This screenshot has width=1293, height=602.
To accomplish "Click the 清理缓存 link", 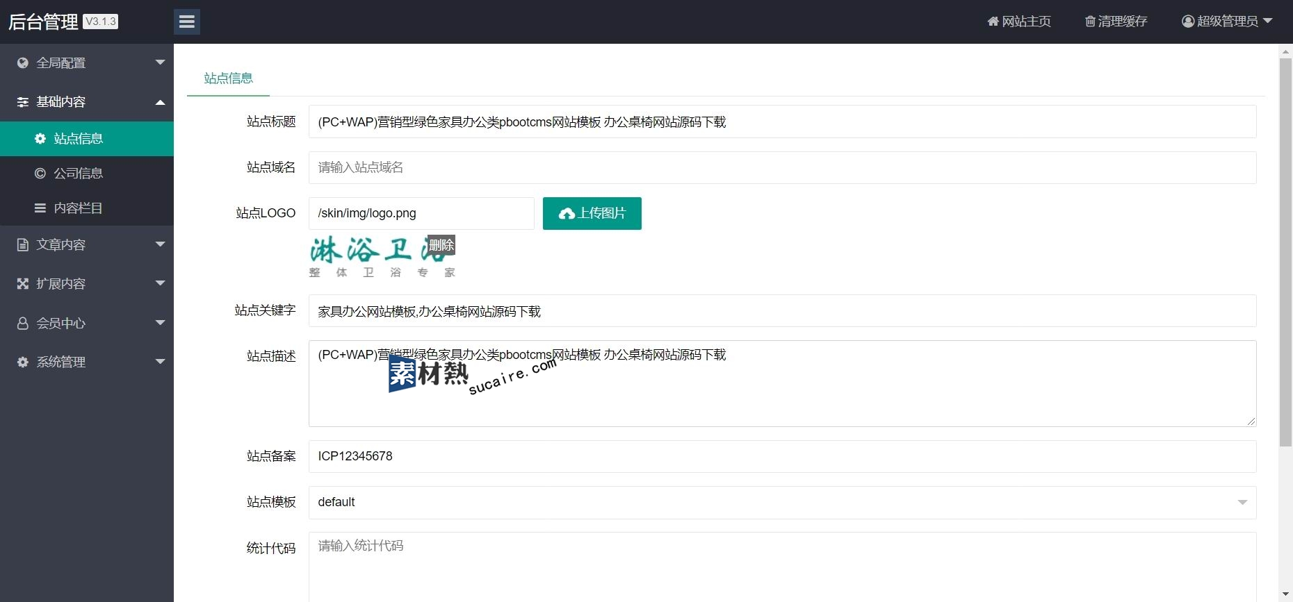I will coord(1116,22).
